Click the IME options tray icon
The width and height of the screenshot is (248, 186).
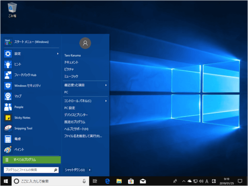(214, 181)
